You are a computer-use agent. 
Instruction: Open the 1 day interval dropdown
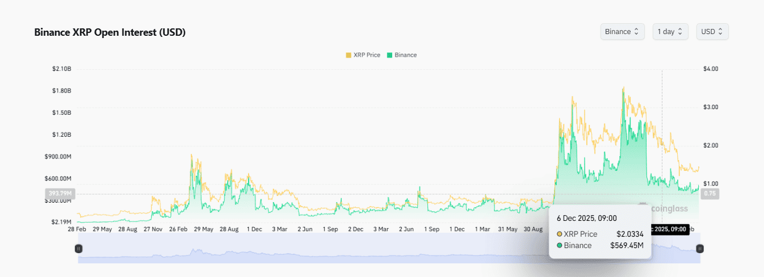point(670,32)
